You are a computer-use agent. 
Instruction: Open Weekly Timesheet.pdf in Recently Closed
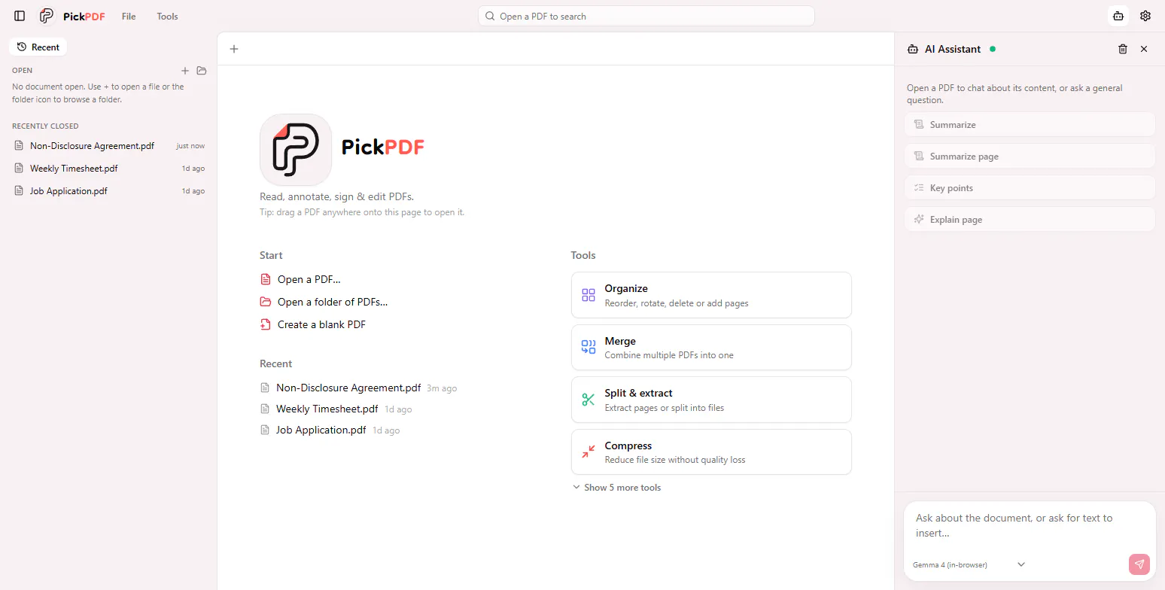click(109, 169)
